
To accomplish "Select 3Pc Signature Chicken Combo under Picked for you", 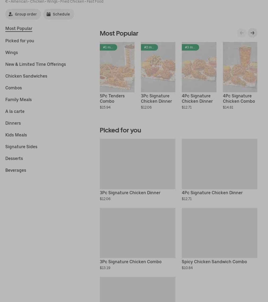I will [137, 233].
